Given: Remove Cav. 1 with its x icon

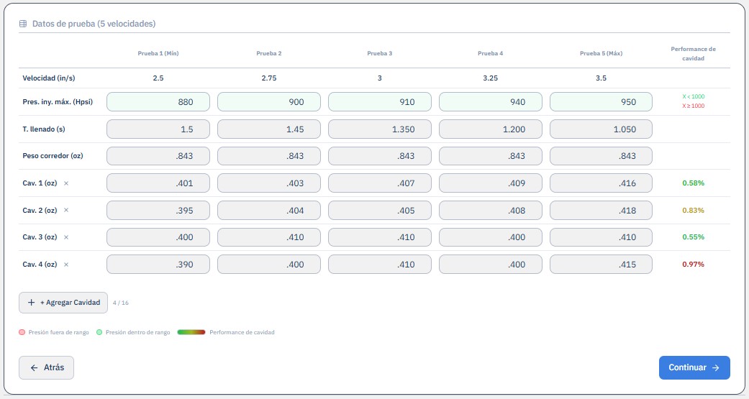Looking at the screenshot, I should coord(66,183).
